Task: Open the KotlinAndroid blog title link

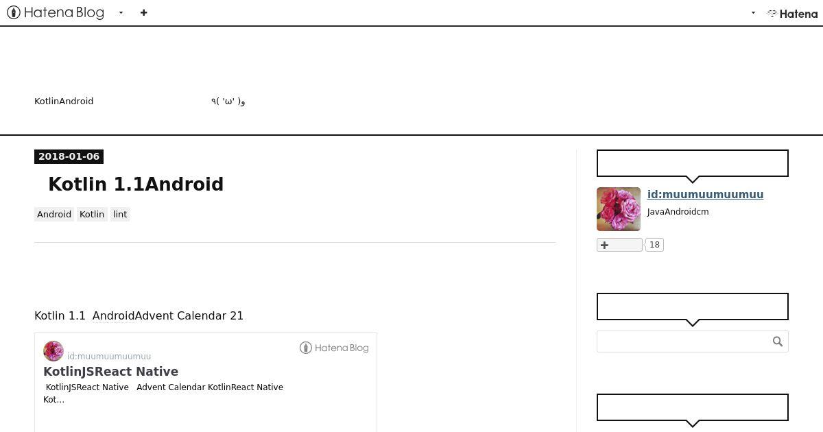Action: pos(64,101)
